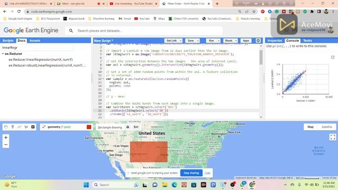Viewport: 338px width, 190px height.
Task: Open code editor settings gear
Action: [258, 41]
